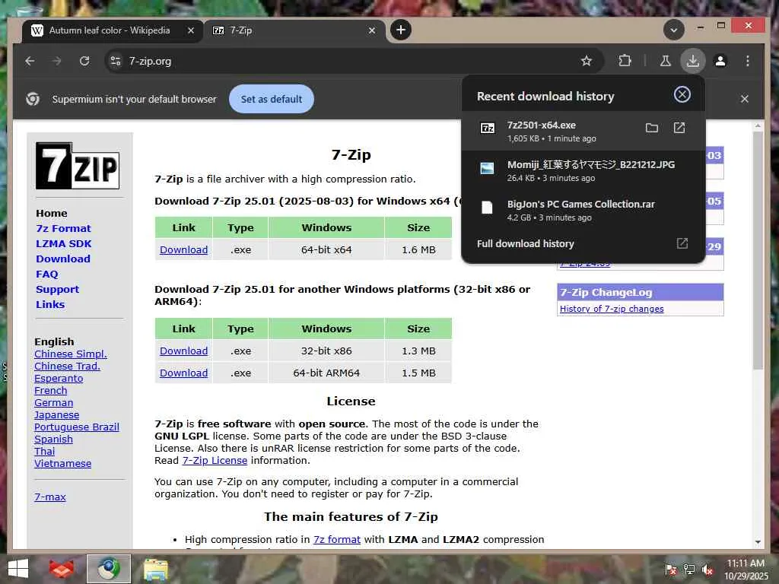779x584 pixels.
Task: Open the sidebar Download page link
Action: (x=63, y=259)
